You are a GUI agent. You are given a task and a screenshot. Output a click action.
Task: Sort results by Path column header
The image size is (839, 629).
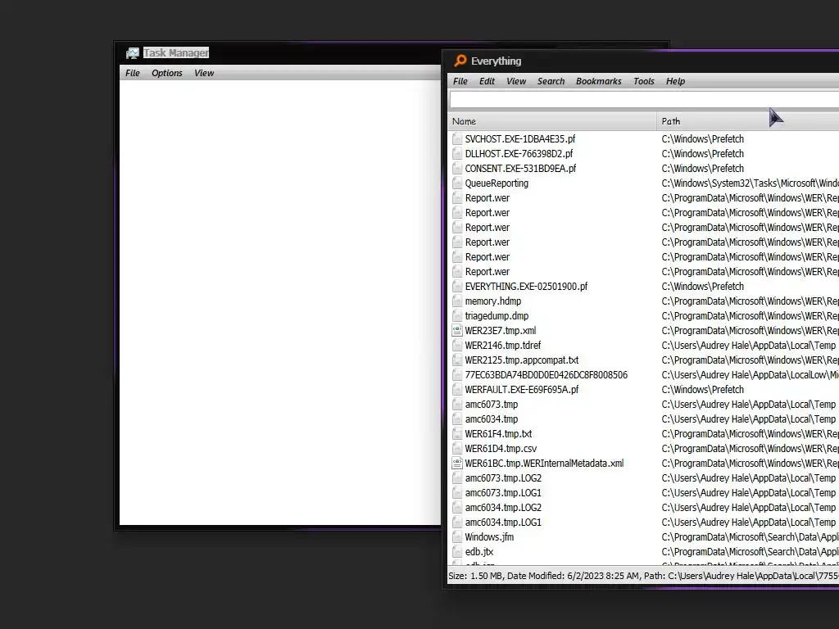pos(747,121)
